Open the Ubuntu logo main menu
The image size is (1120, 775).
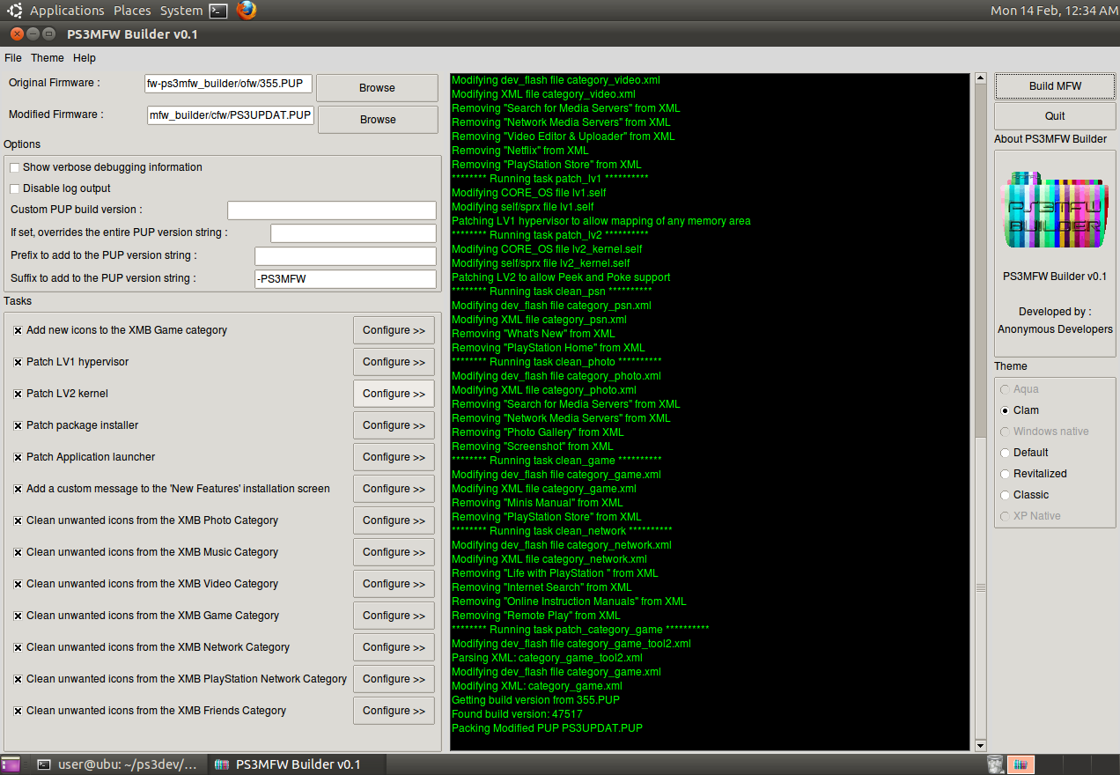(15, 11)
